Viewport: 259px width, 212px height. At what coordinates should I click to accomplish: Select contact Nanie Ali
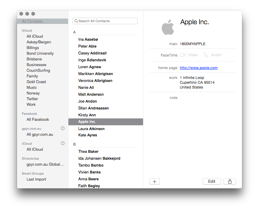[x=86, y=88]
